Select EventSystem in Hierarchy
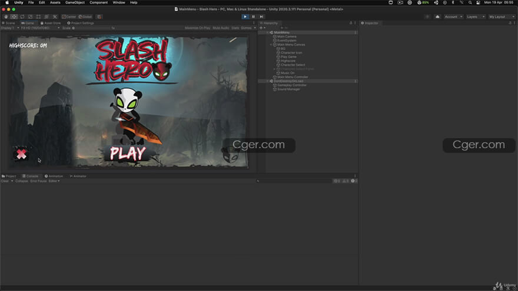518x291 pixels. point(285,41)
